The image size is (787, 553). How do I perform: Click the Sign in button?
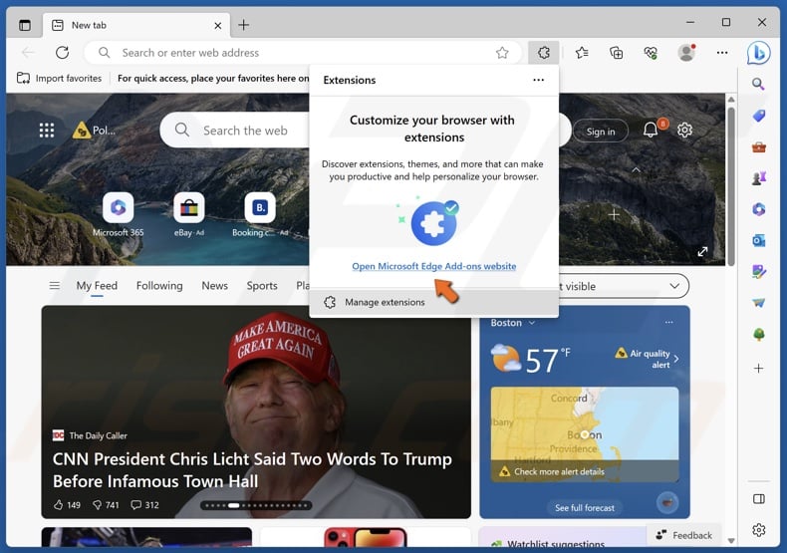pyautogui.click(x=601, y=132)
